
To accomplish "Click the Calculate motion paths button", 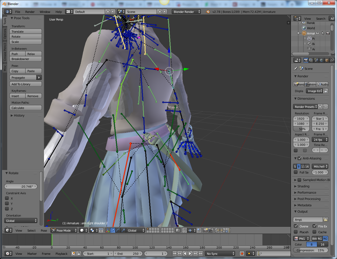I will tap(26, 108).
